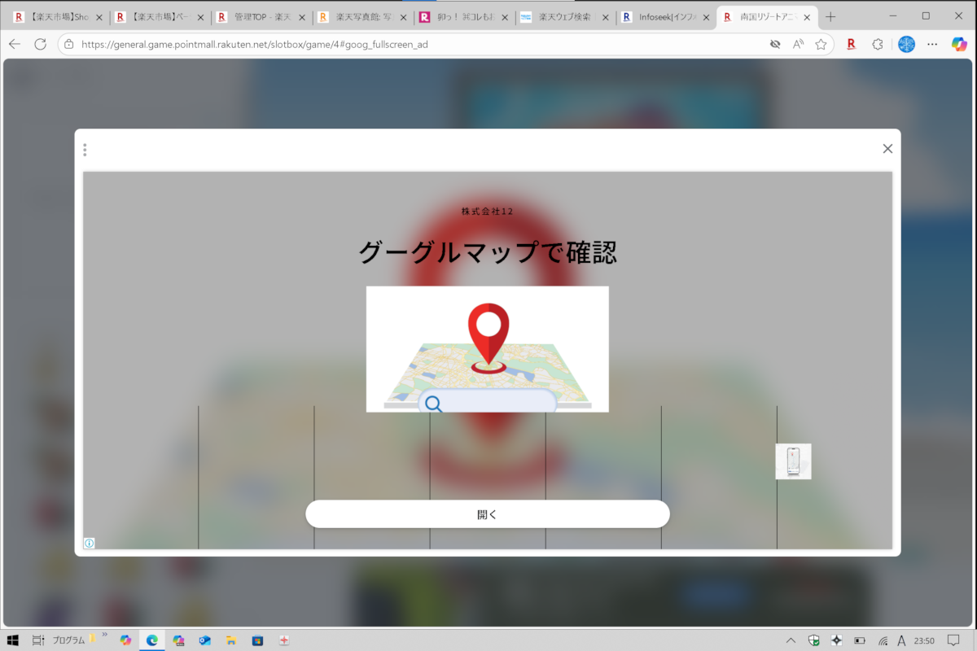Expand hidden system tray icons

pyautogui.click(x=791, y=640)
